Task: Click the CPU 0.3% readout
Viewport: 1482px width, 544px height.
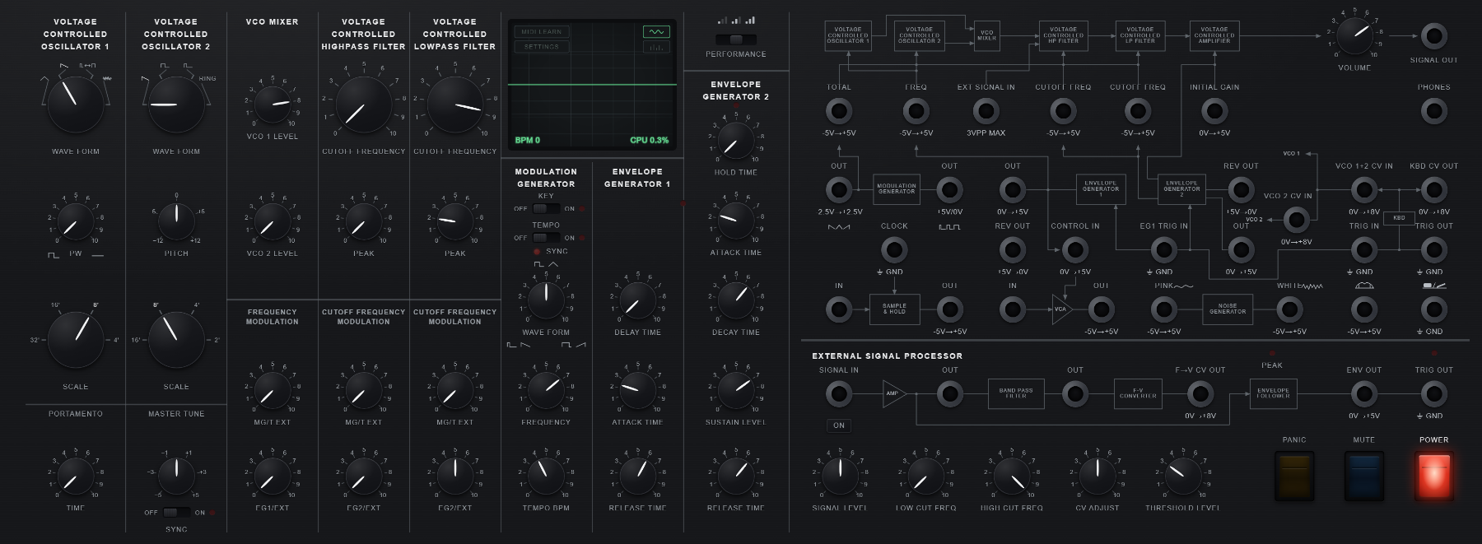Action: point(650,140)
